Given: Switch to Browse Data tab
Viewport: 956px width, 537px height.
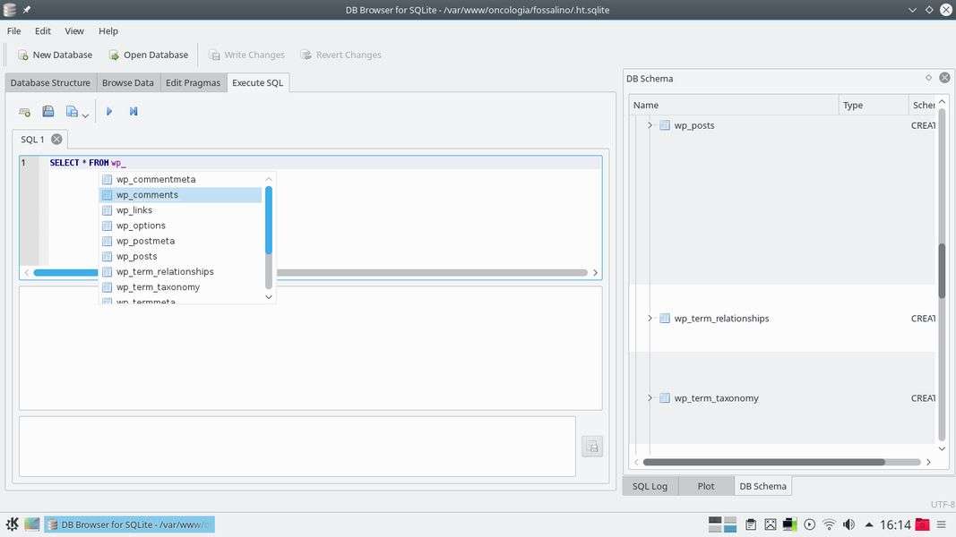Looking at the screenshot, I should (x=128, y=83).
